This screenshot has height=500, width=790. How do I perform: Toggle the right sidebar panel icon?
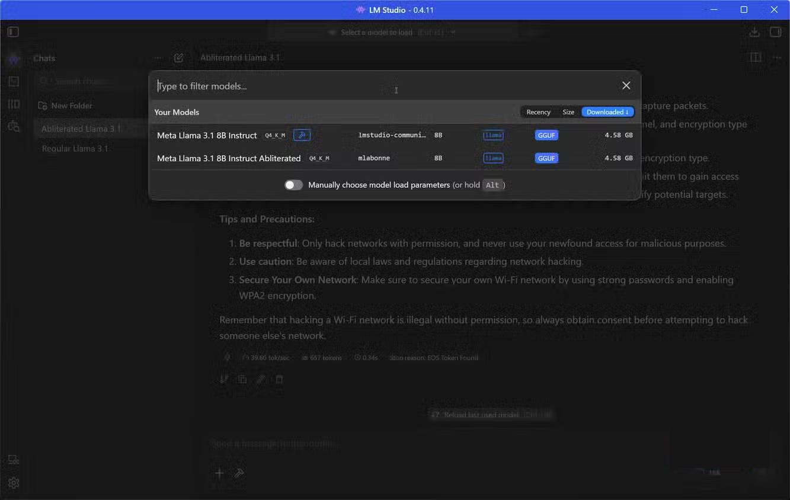coord(775,32)
